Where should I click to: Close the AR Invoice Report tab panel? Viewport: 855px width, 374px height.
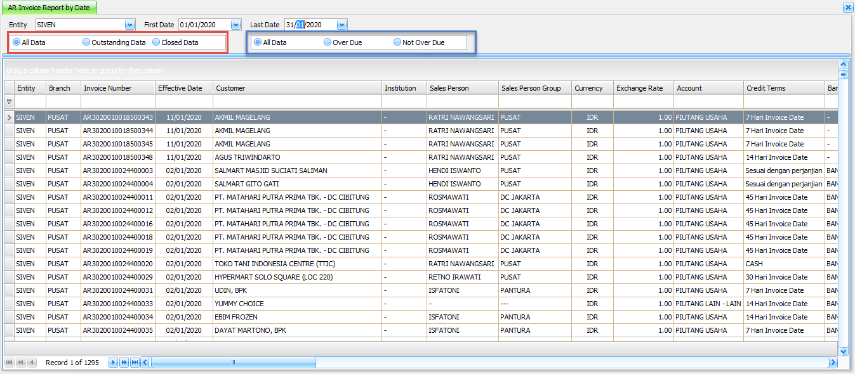pyautogui.click(x=847, y=7)
